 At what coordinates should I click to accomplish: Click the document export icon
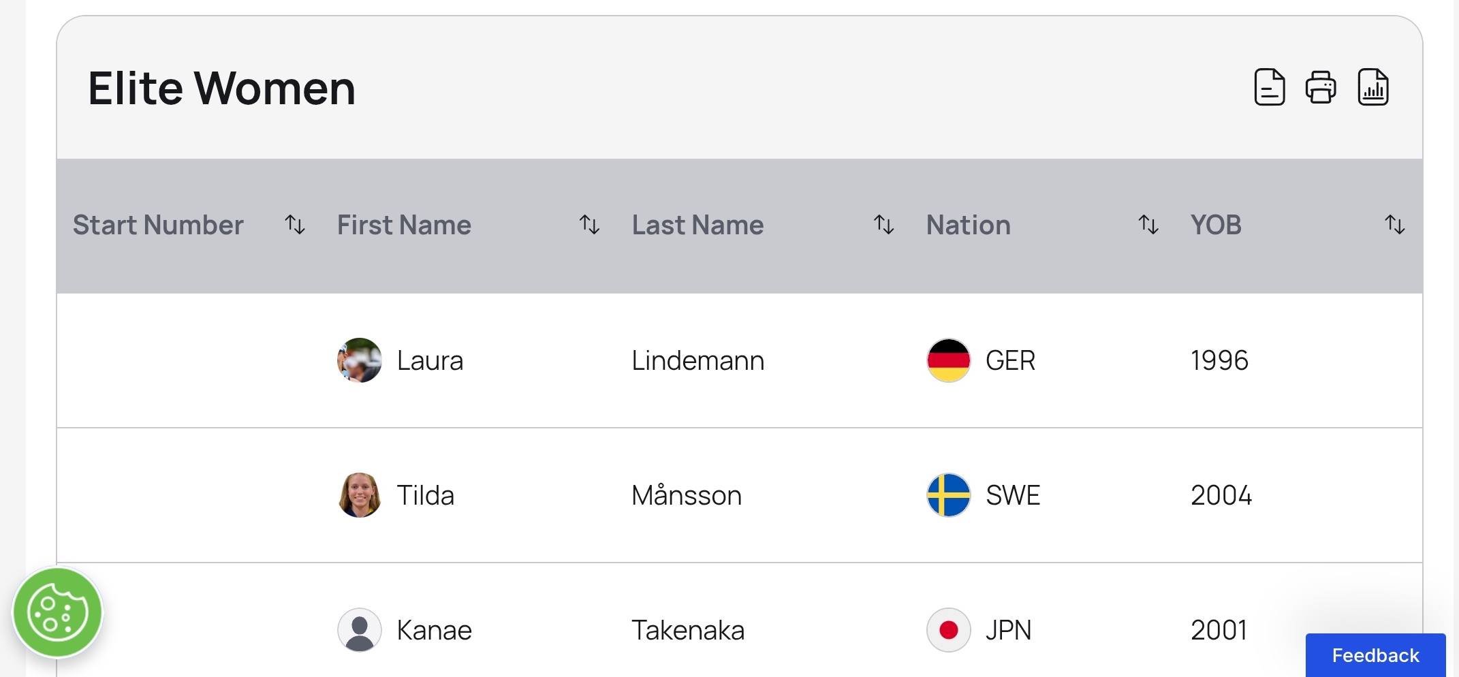(1269, 87)
